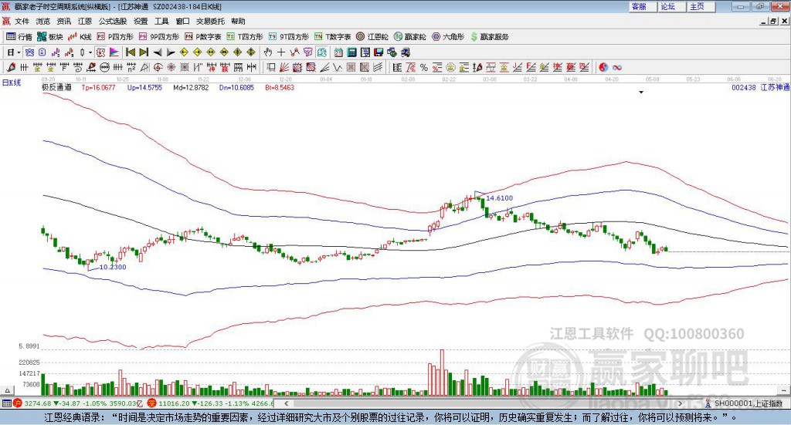
Task: Expand the candlestick style dropdown arrow
Action: [x=90, y=52]
